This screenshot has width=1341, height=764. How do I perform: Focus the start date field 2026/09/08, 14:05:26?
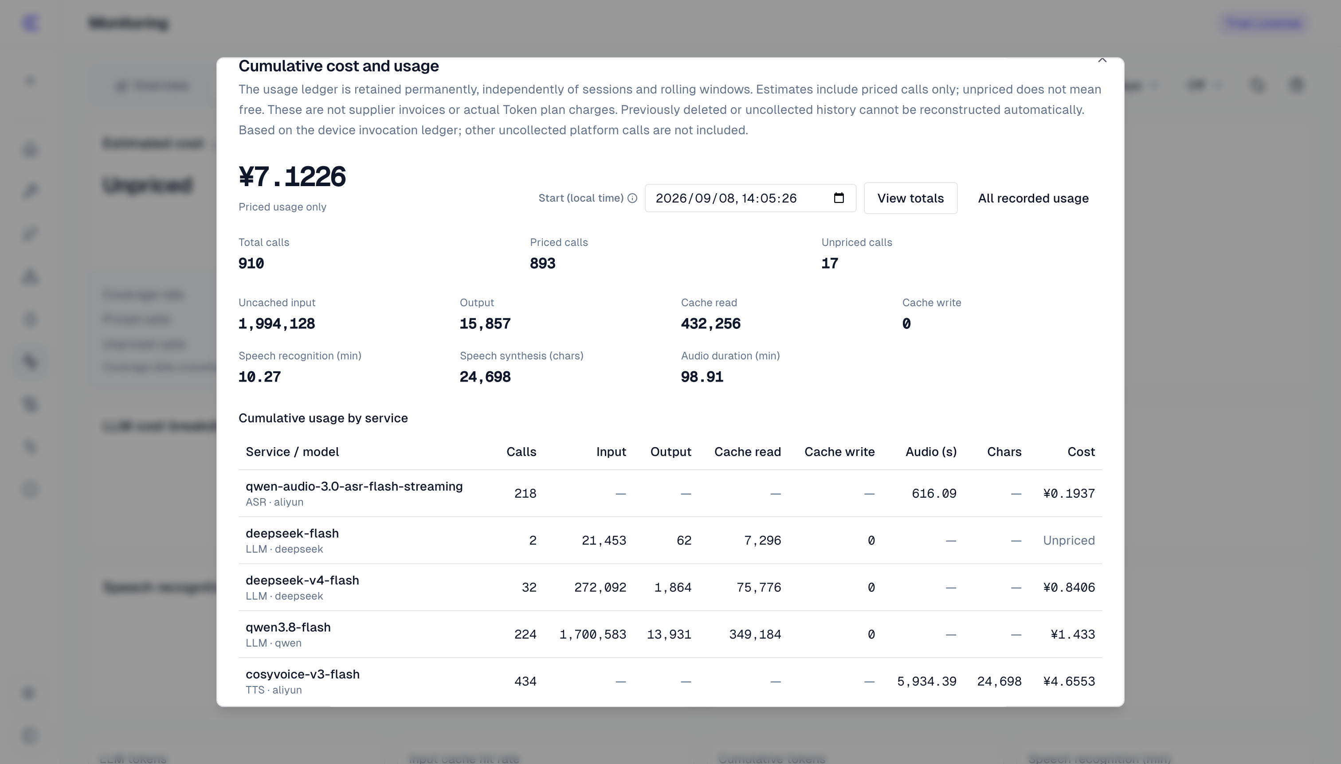click(750, 199)
